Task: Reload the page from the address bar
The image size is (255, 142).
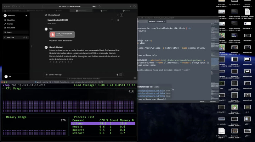Action: [96, 6]
